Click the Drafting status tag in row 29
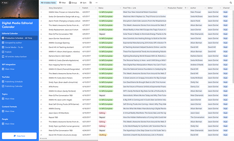Screen dimensions: 234x141 coord(103,135)
